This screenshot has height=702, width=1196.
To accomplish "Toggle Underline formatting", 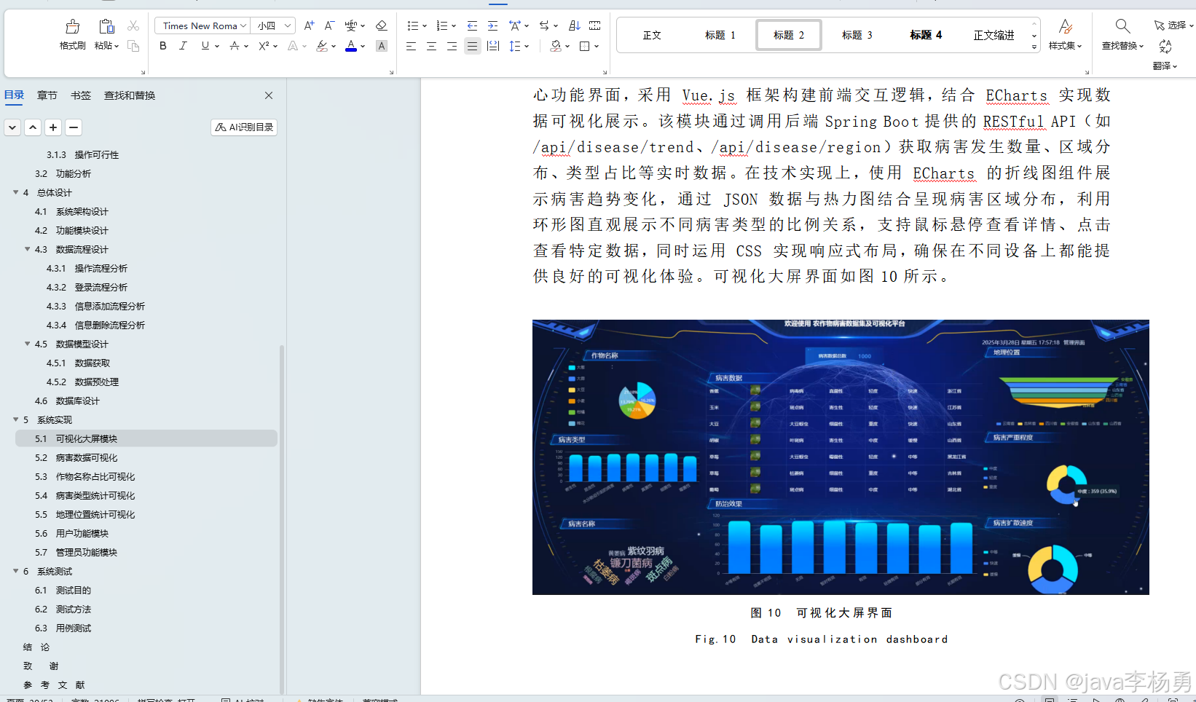I will point(205,46).
